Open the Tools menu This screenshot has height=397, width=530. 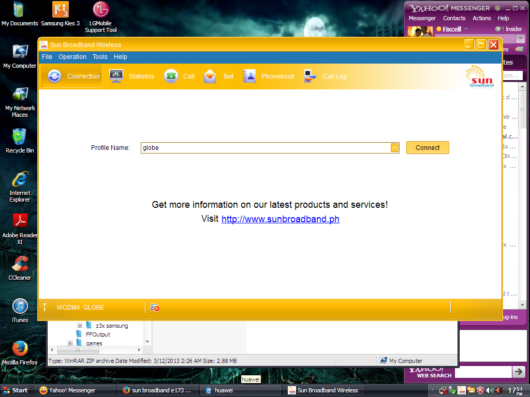(100, 57)
